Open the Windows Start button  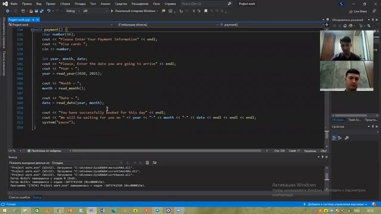(4, 210)
